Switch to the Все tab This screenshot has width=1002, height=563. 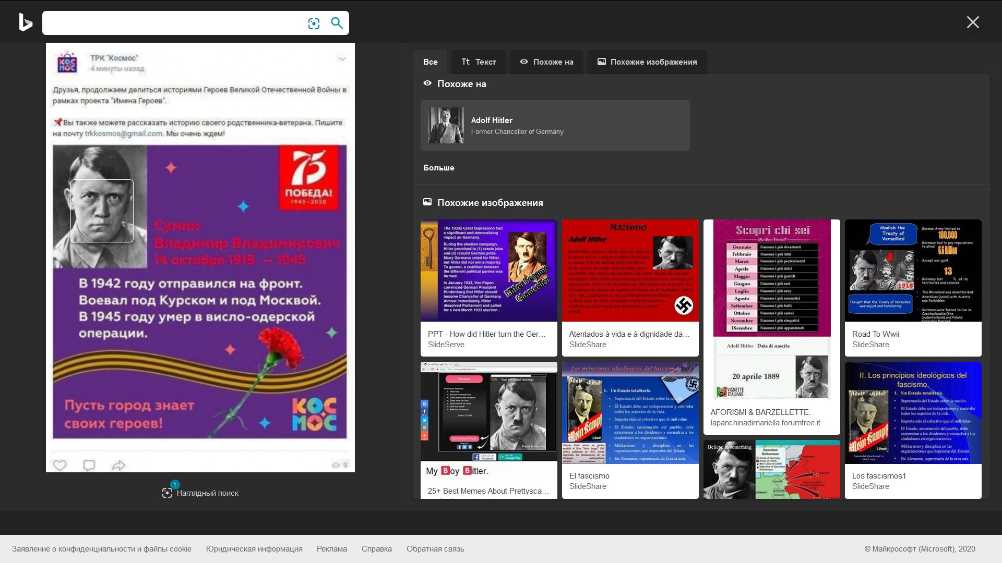pyautogui.click(x=430, y=62)
